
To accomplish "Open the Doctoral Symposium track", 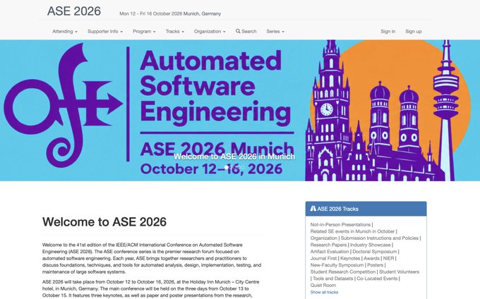I will (x=374, y=251).
